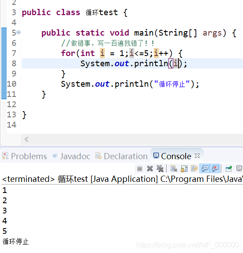
Task: Click line number 7 in the gutter
Action: (x=14, y=53)
